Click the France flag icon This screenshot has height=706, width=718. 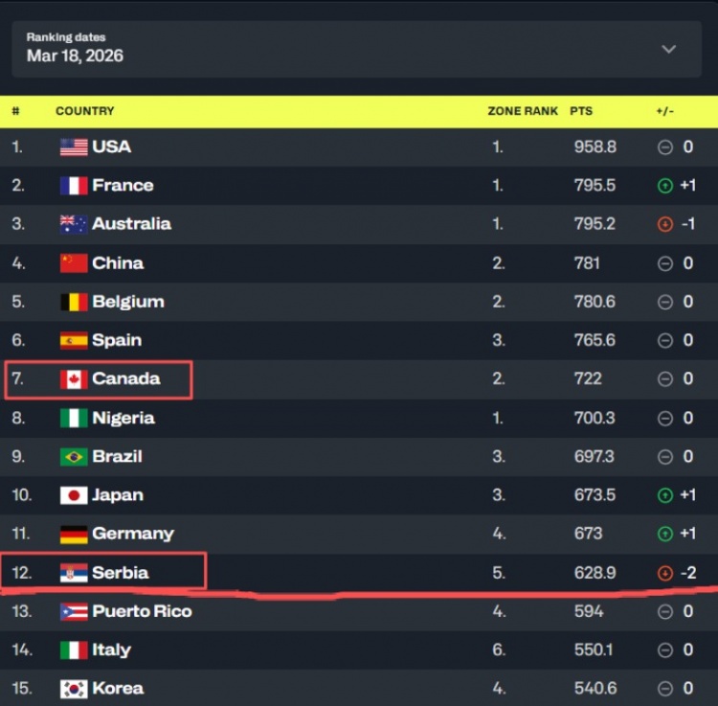pyautogui.click(x=74, y=186)
